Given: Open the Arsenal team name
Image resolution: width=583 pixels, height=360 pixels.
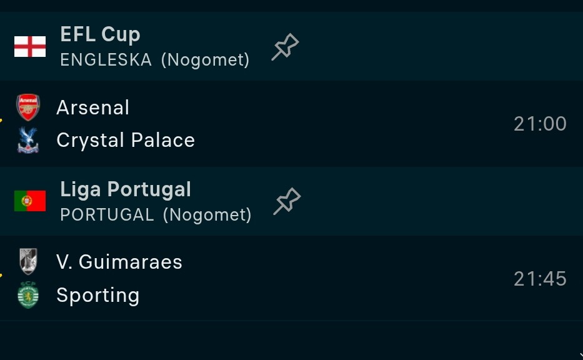Looking at the screenshot, I should pyautogui.click(x=93, y=107).
